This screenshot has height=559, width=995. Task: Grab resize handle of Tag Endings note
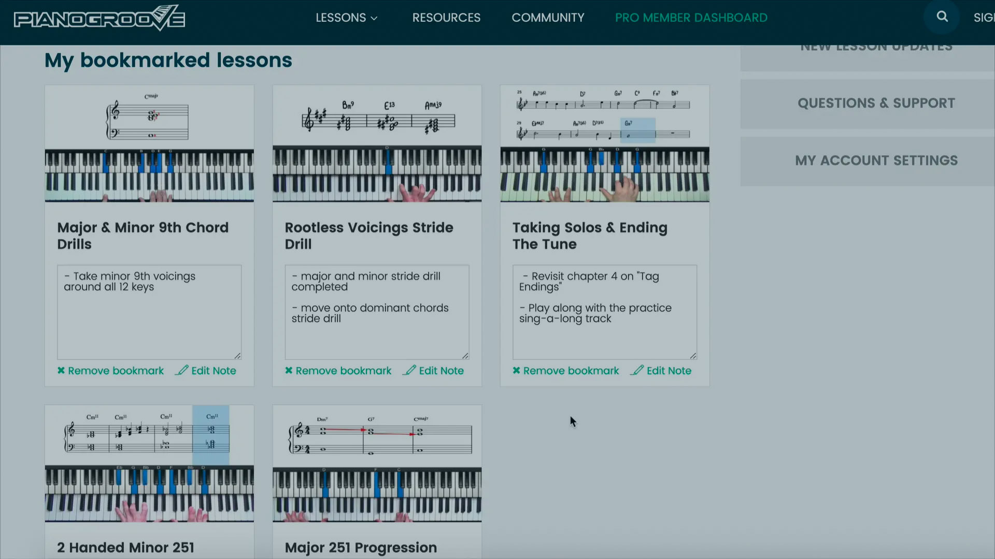click(x=693, y=356)
